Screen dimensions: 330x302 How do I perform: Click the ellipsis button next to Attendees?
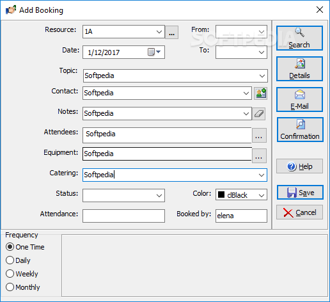pos(259,135)
